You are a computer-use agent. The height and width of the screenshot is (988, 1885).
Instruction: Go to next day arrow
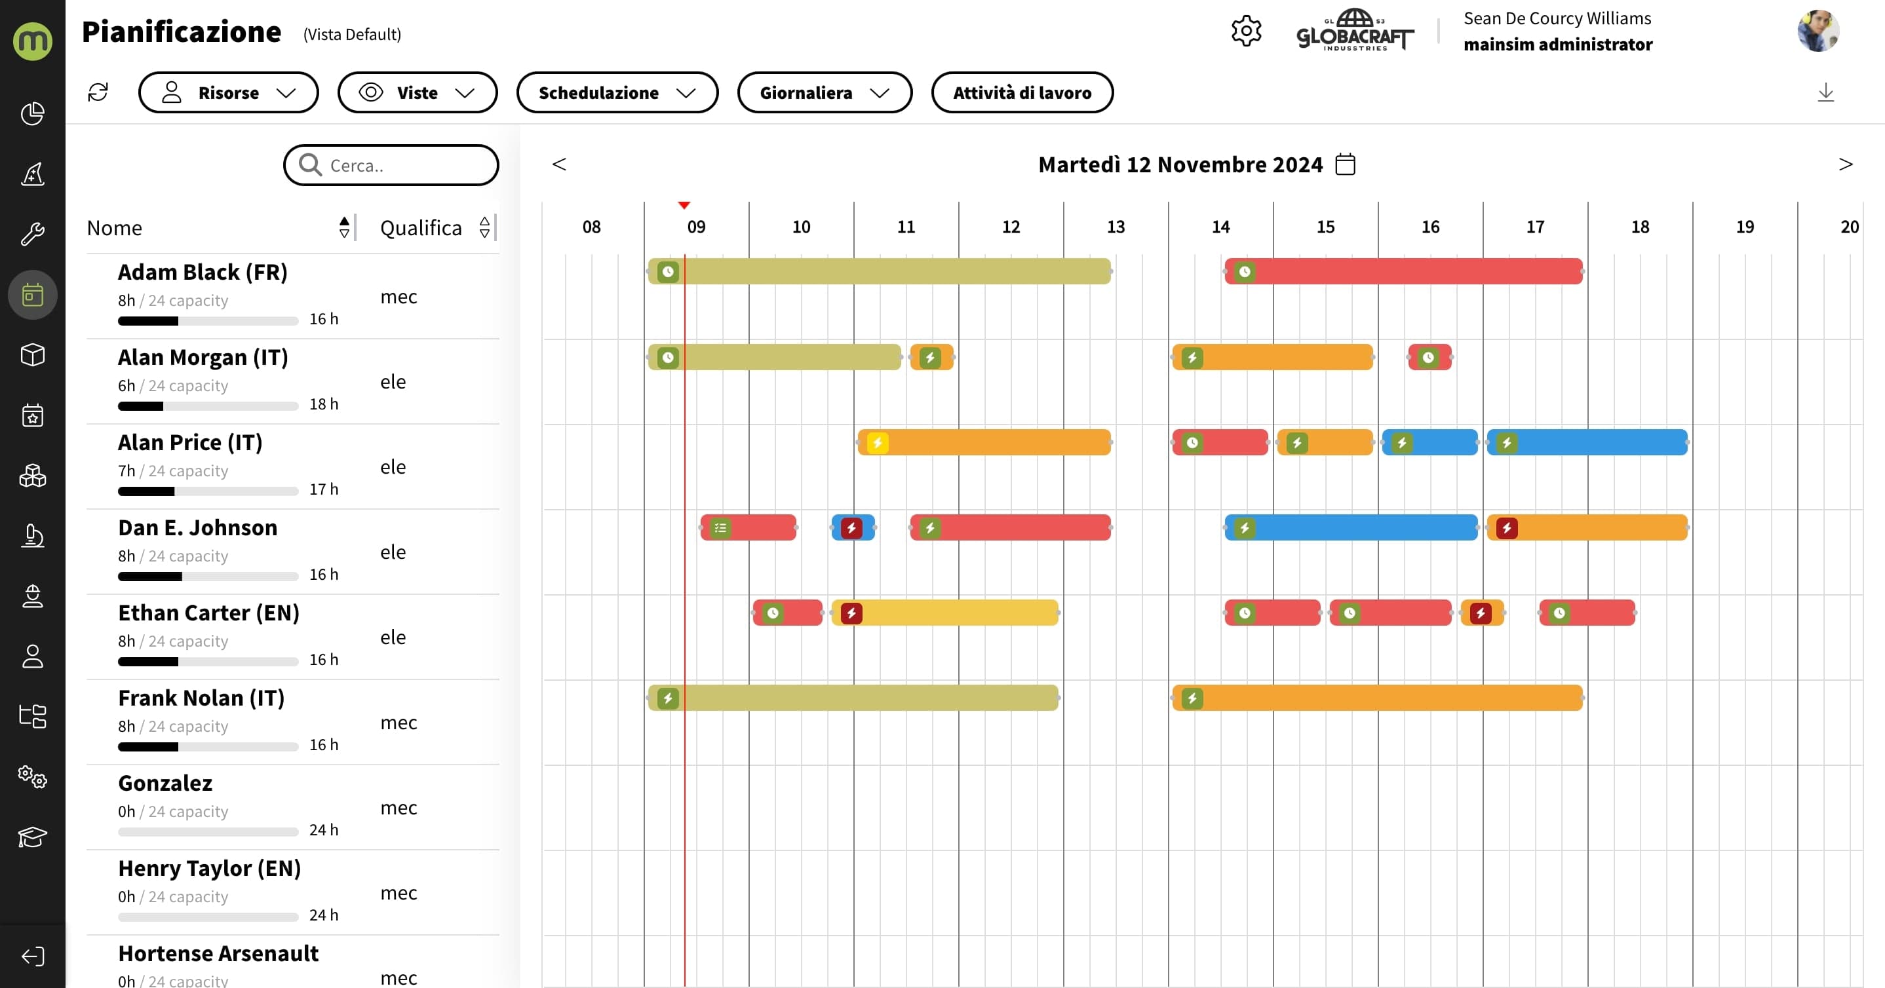pyautogui.click(x=1846, y=164)
